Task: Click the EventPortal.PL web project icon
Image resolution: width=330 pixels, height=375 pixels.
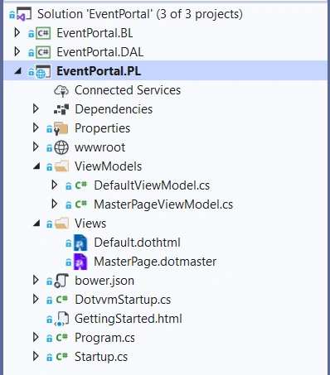Action: (x=43, y=71)
